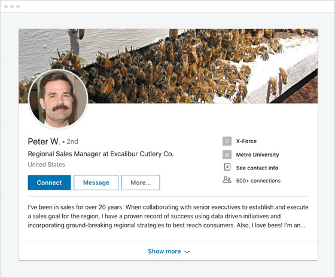Viewport: 335px width, 278px height.
Task: Open the Metro University link
Action: click(x=257, y=155)
